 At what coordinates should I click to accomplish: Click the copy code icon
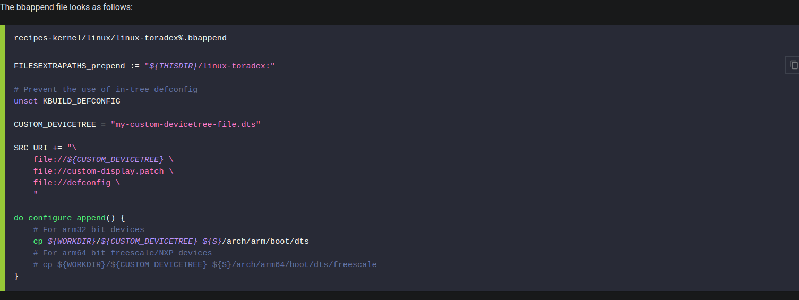click(793, 65)
